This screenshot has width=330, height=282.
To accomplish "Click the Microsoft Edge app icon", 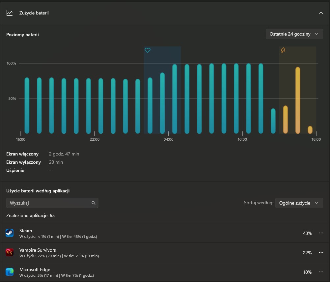I will 10,272.
